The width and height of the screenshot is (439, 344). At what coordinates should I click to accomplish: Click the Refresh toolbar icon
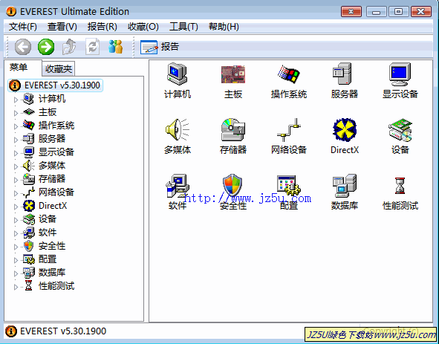(x=92, y=47)
